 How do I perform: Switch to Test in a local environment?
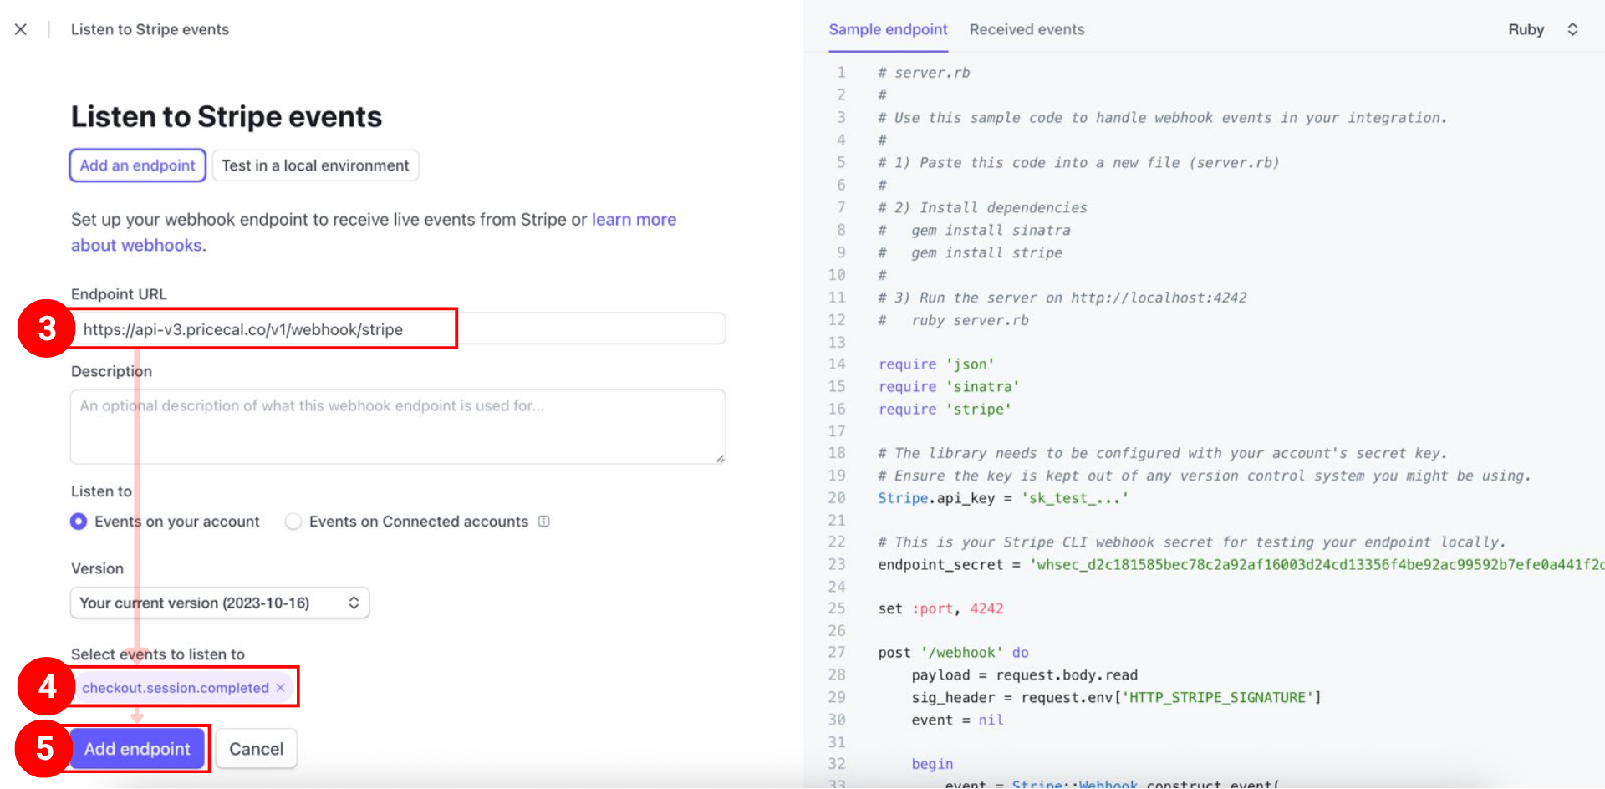[315, 165]
